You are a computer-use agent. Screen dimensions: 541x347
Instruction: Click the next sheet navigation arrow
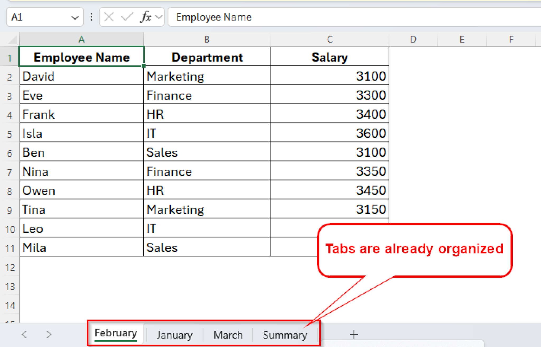(49, 334)
